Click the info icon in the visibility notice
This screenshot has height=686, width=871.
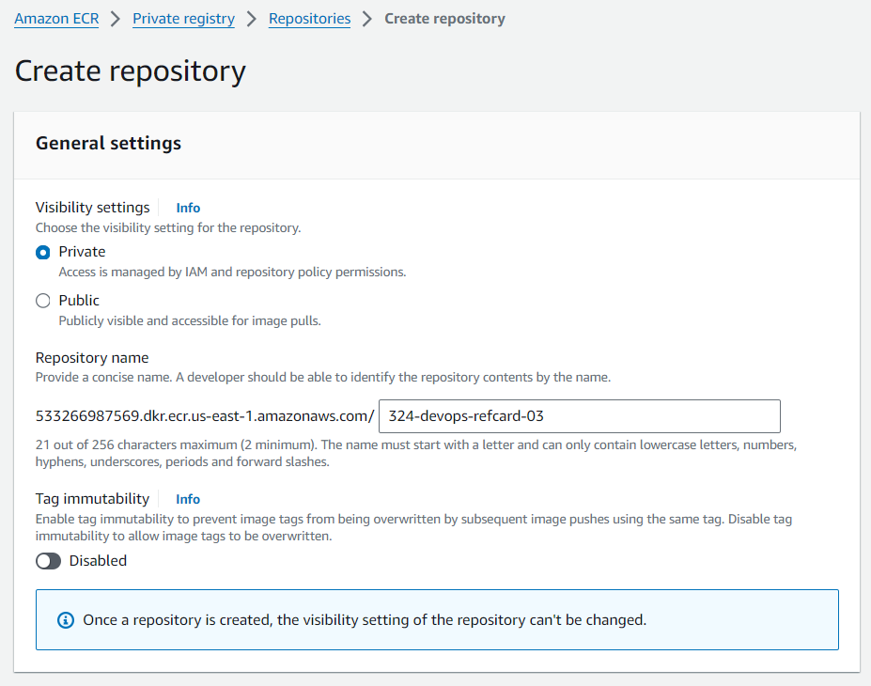click(x=66, y=620)
